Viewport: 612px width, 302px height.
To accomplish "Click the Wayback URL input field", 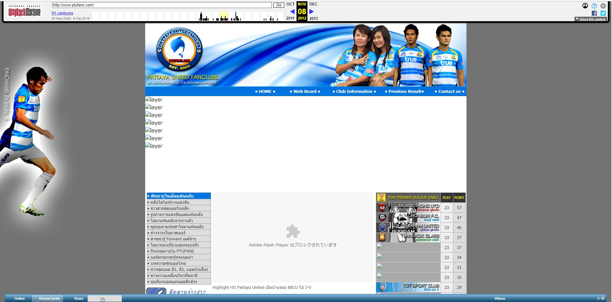I will tap(162, 5).
